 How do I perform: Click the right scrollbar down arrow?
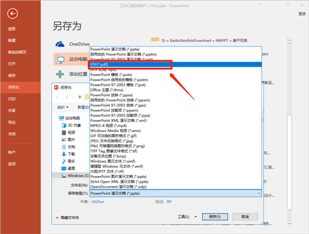click(x=289, y=224)
